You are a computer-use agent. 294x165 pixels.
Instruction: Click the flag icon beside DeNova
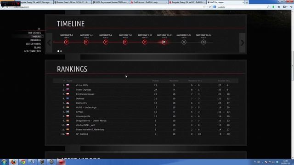tap(68, 99)
